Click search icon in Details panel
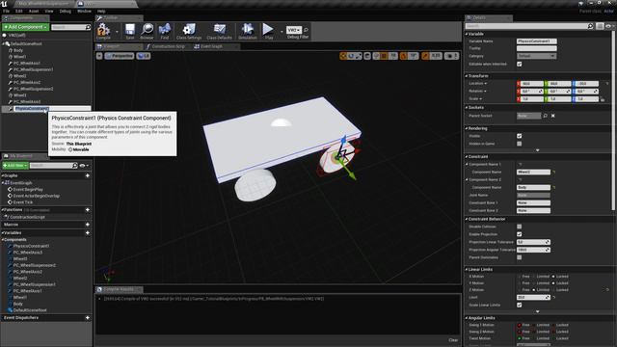 click(590, 26)
